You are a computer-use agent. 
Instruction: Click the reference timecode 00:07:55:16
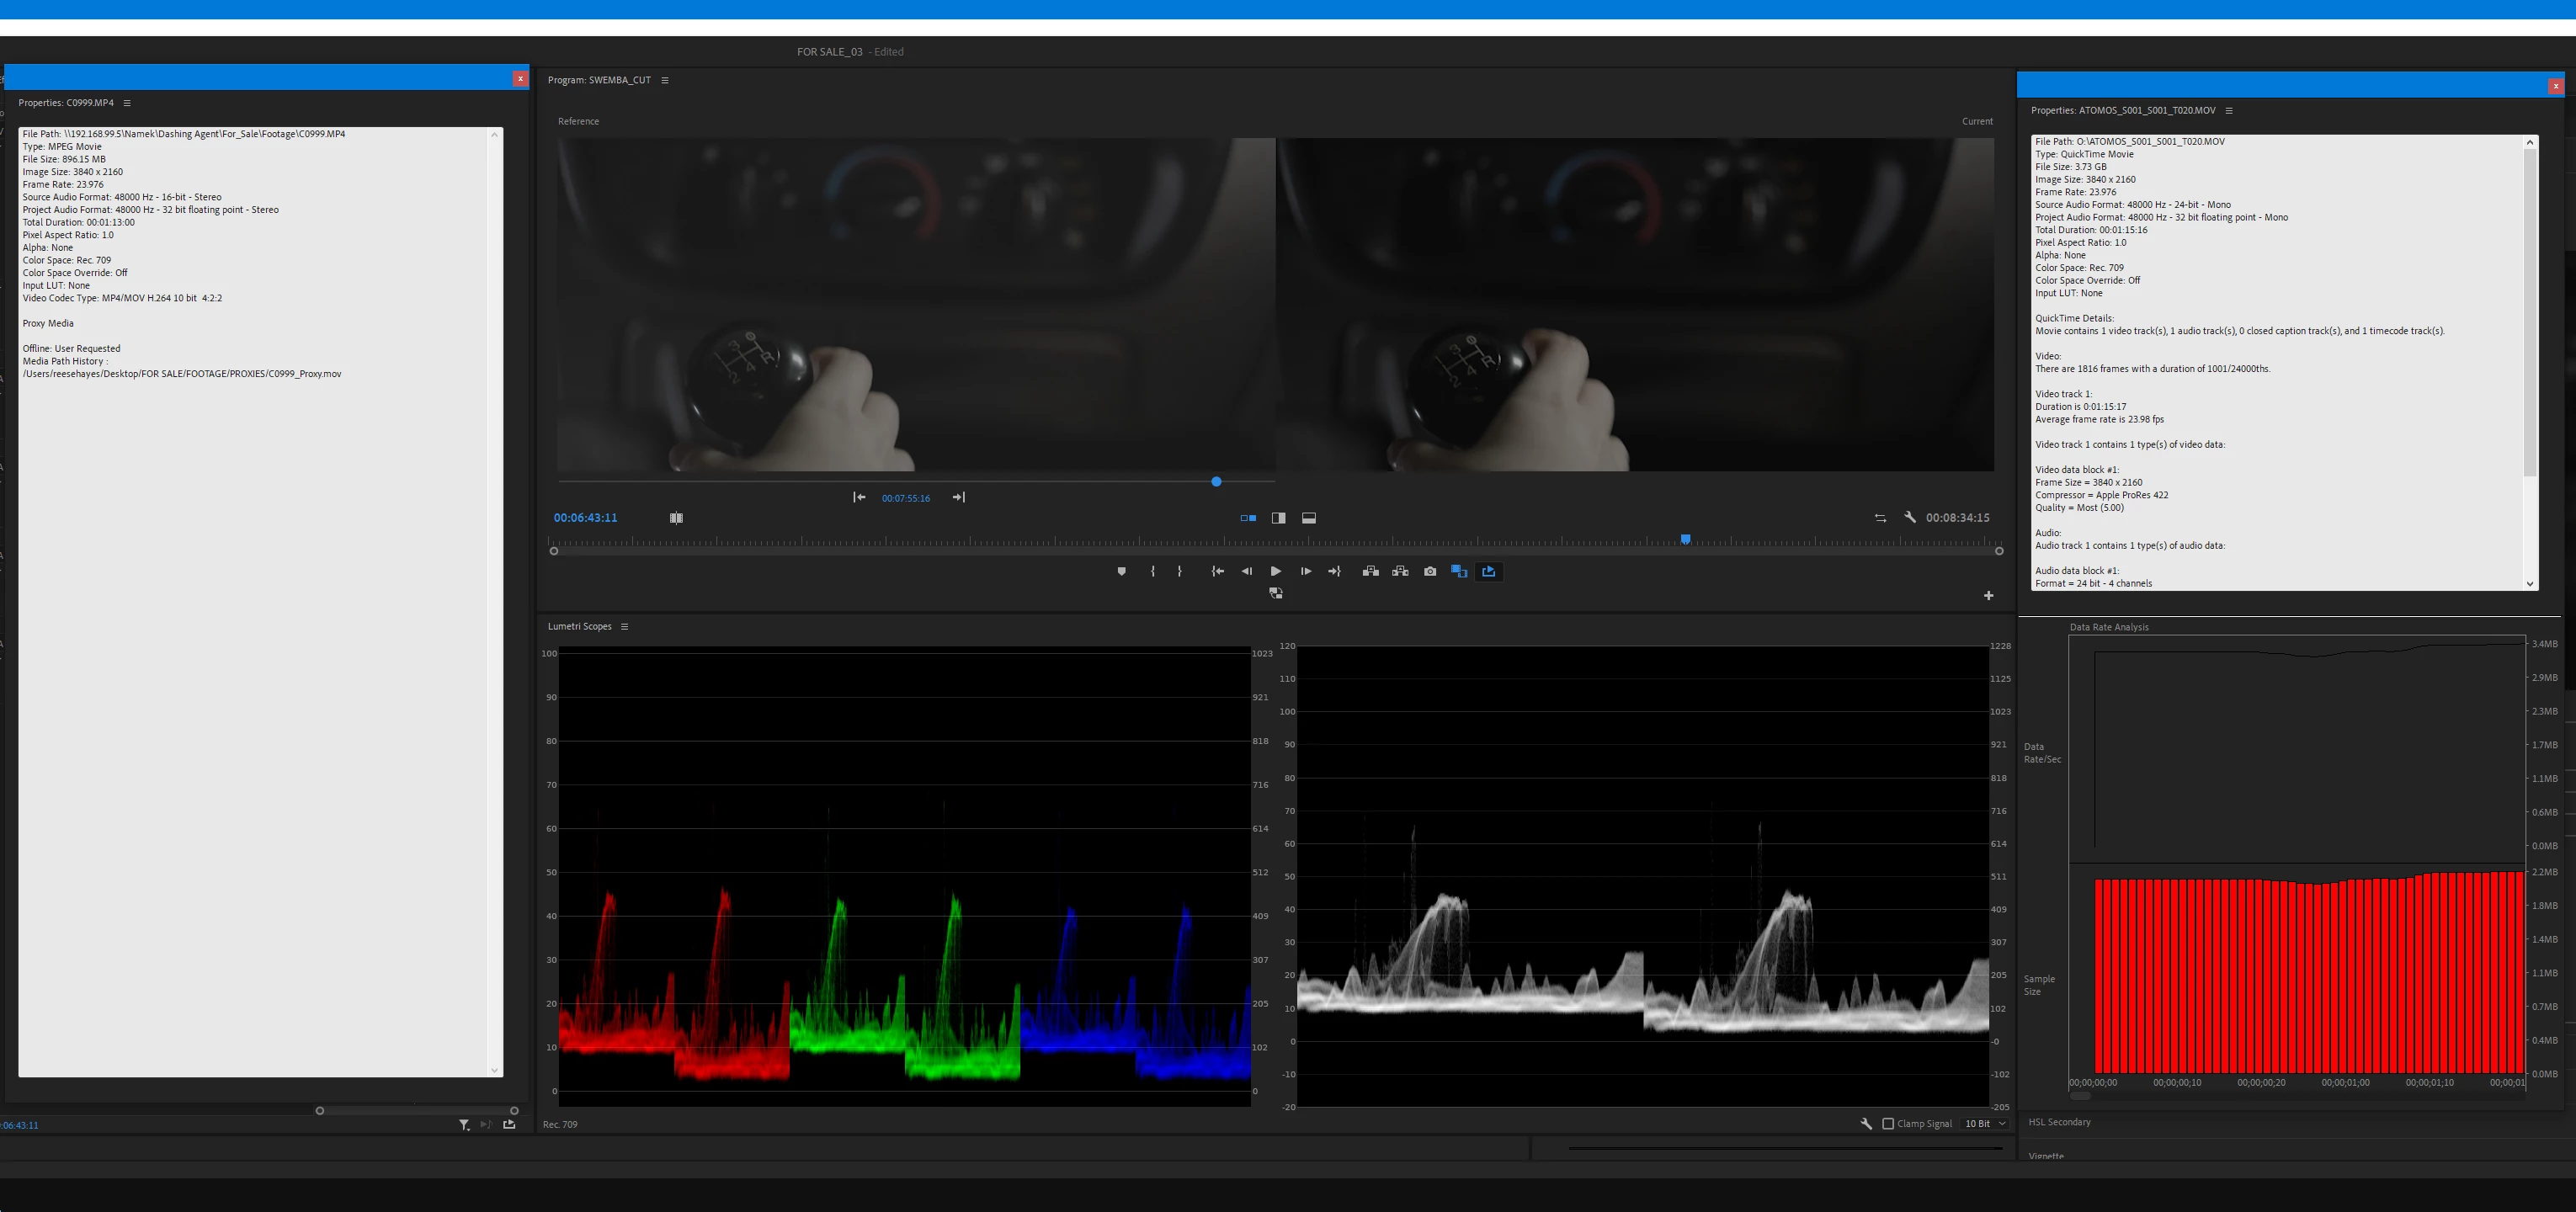point(905,498)
